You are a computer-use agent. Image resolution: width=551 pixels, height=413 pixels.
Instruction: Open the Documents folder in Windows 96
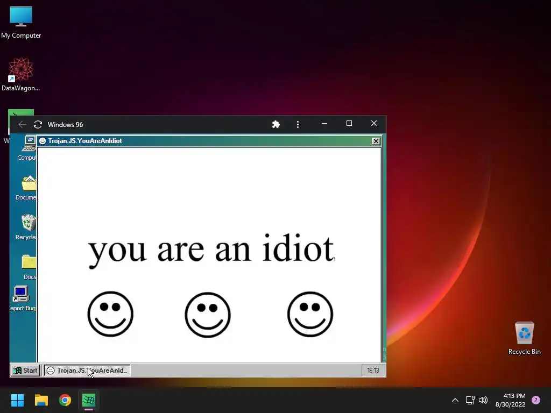(27, 188)
